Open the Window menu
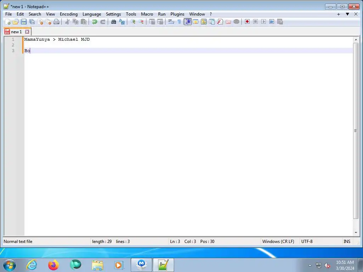The height and width of the screenshot is (272, 363). pyautogui.click(x=197, y=14)
